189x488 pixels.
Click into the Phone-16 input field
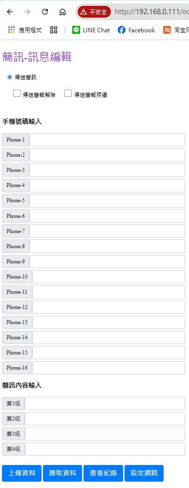(x=108, y=368)
